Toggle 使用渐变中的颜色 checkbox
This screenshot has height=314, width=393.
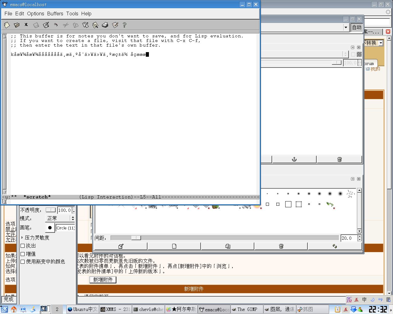click(x=22, y=262)
